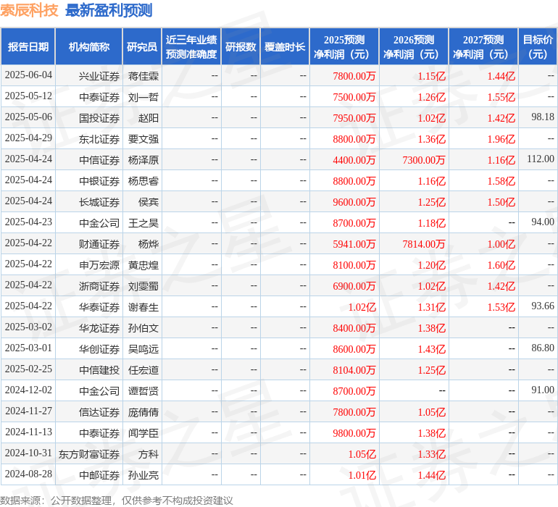Select the 近三年业绩预测准确度 column header

[x=191, y=47]
